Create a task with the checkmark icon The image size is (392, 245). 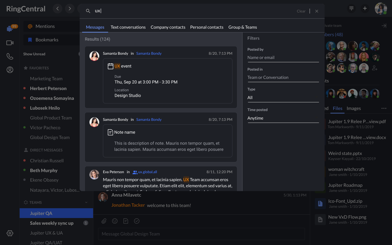tap(137, 221)
